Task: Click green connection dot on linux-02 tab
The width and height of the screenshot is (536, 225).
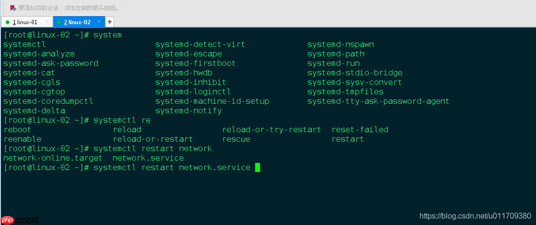Action: pos(58,22)
